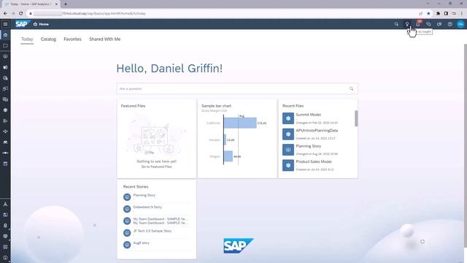Click the binoculars icon in sidebar

tap(5, 142)
